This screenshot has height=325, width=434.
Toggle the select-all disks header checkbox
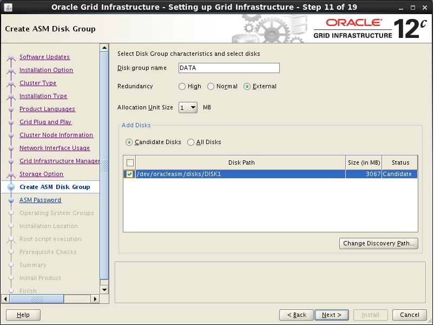(x=130, y=162)
